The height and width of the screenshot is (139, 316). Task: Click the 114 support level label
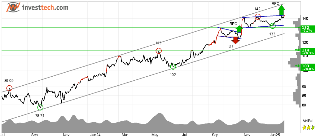(307, 52)
